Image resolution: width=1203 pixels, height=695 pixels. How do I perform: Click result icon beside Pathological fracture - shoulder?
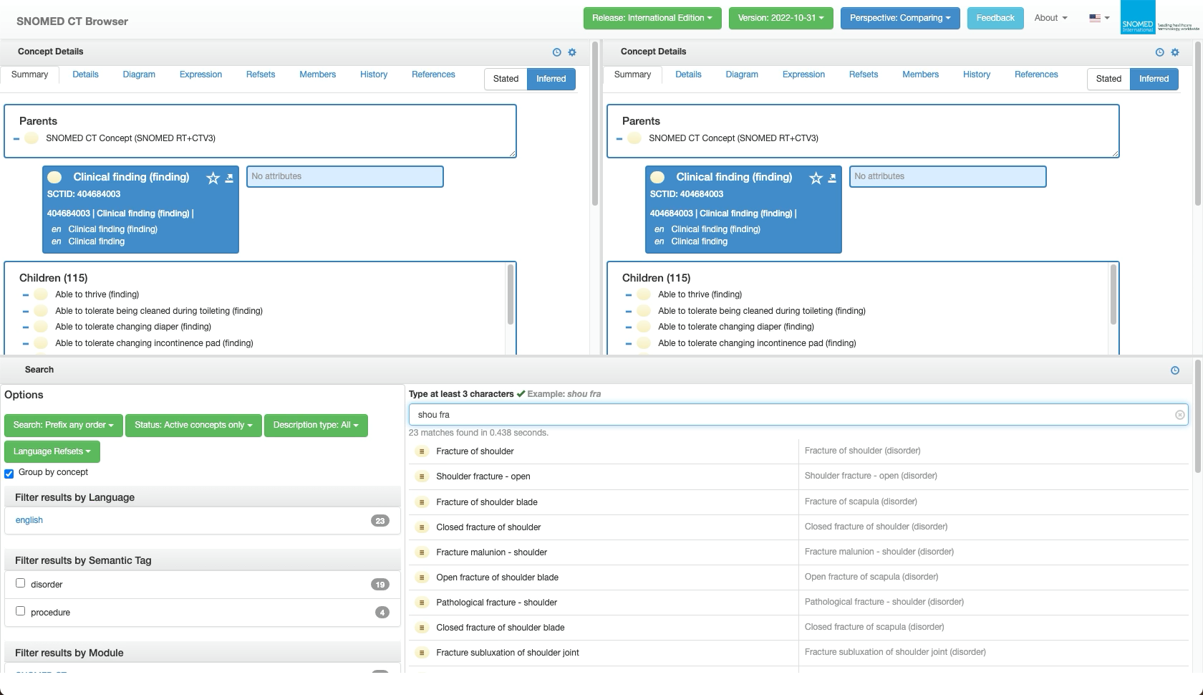click(x=422, y=603)
